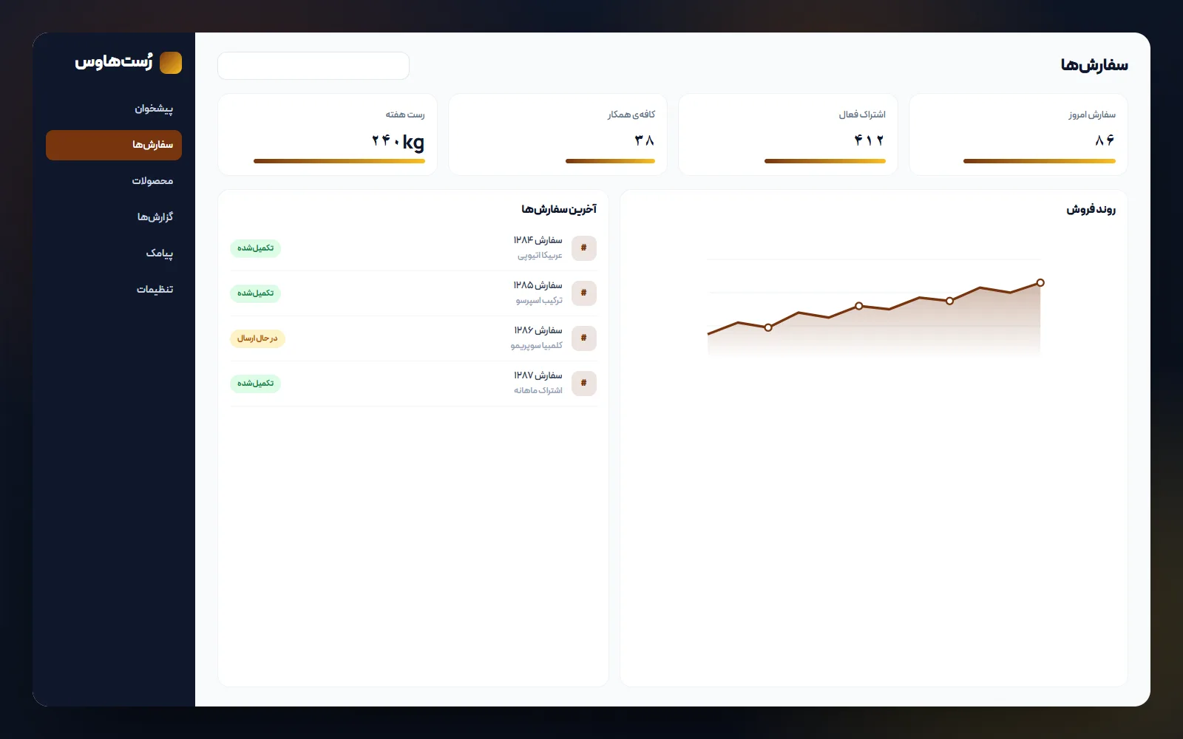Select the سفارش ۱۲۸۷ order title
The height and width of the screenshot is (739, 1183).
pos(538,375)
